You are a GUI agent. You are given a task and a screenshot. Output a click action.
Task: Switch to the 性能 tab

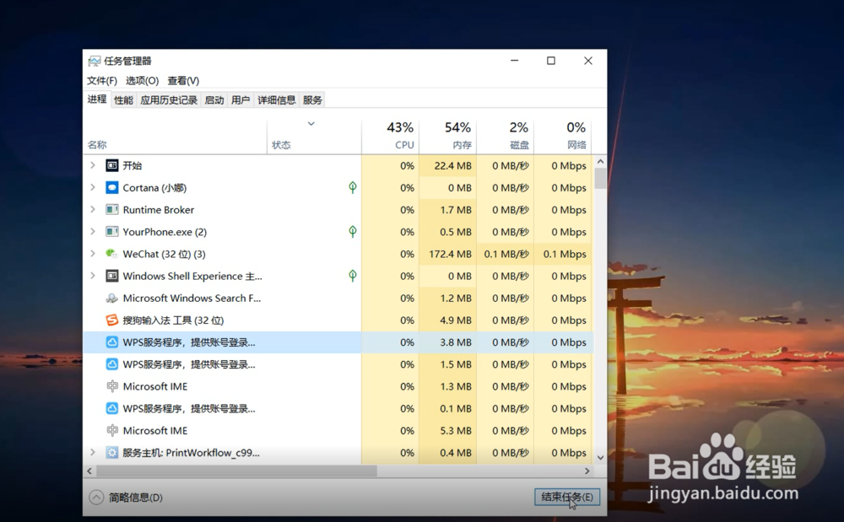(x=122, y=100)
